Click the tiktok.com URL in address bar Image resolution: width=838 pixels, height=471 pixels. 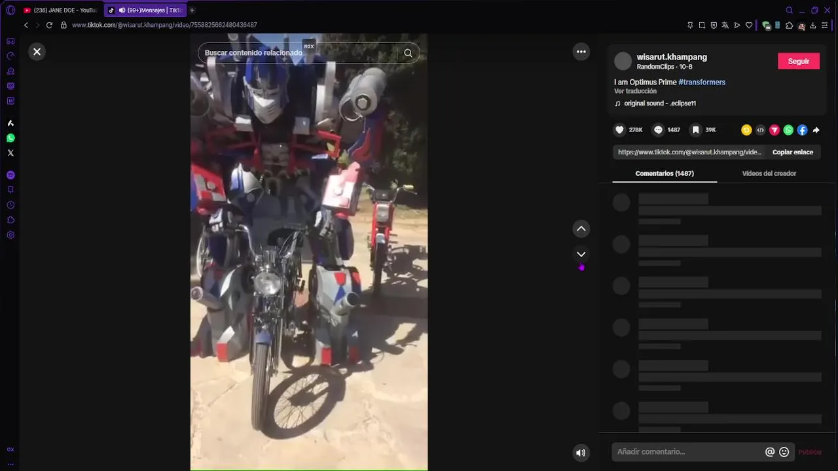(x=164, y=25)
